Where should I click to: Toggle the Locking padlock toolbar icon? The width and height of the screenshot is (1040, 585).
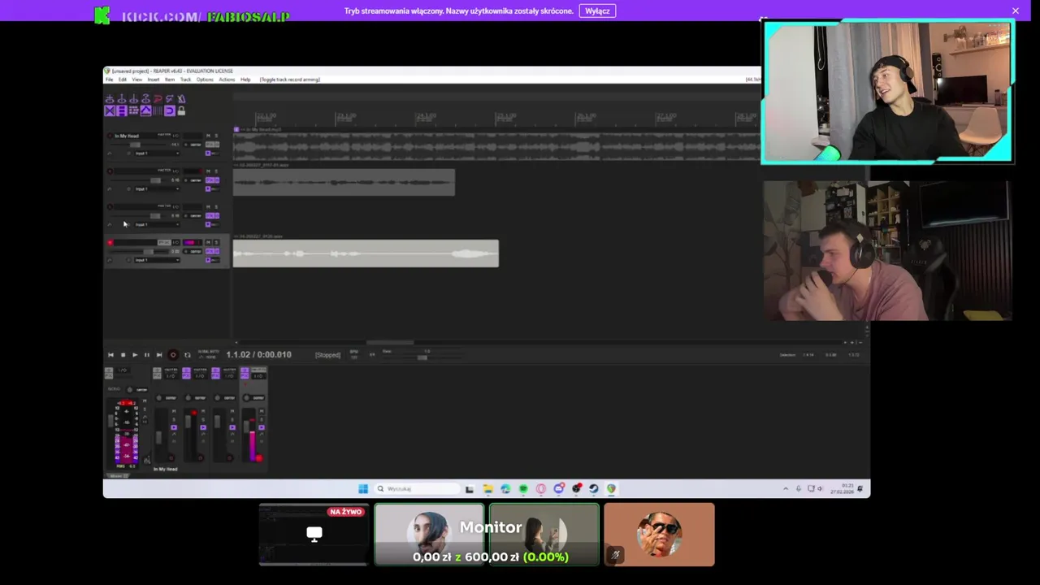coord(181,110)
